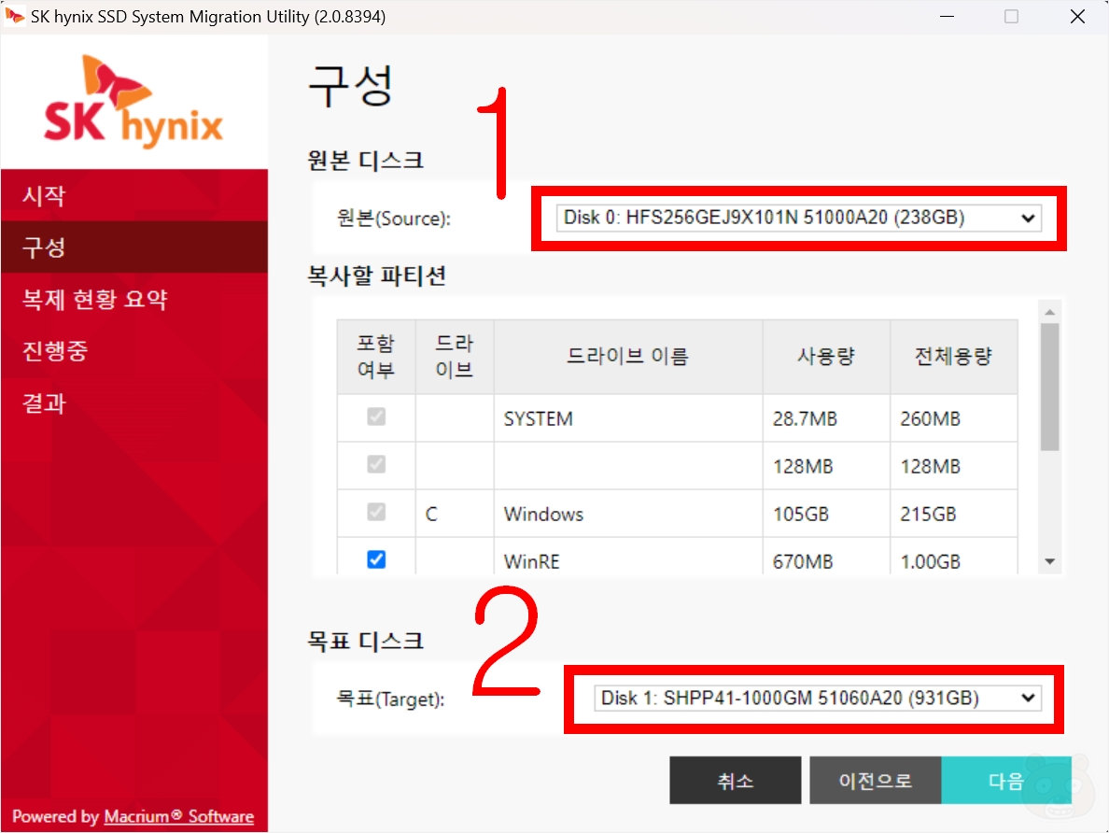Close the Migration Utility window
This screenshot has height=833, width=1109.
click(1077, 16)
